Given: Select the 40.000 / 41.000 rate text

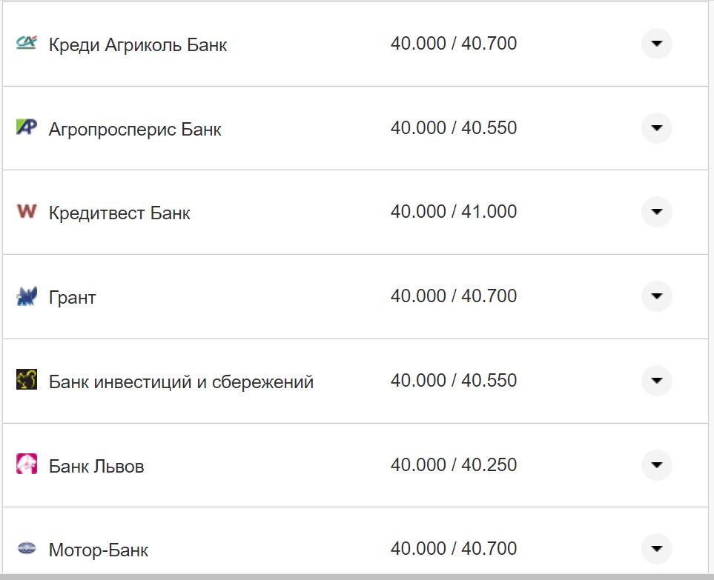Looking at the screenshot, I should pos(454,211).
